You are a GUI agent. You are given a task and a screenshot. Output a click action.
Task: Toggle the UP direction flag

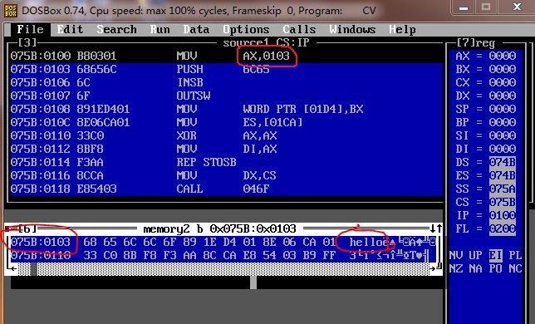[476, 255]
